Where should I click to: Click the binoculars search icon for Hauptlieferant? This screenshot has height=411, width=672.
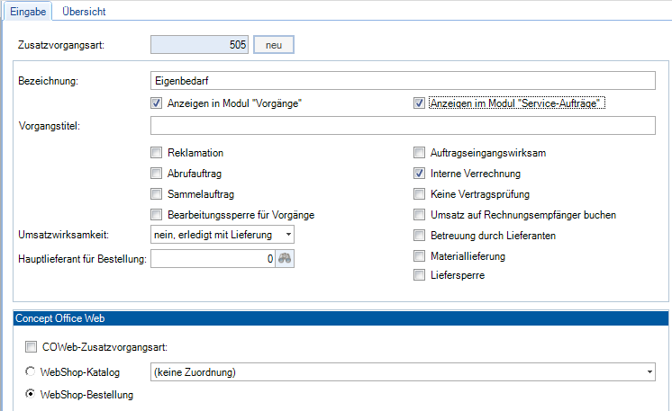click(286, 259)
